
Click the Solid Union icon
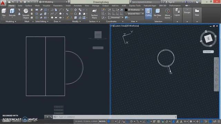click(37, 10)
